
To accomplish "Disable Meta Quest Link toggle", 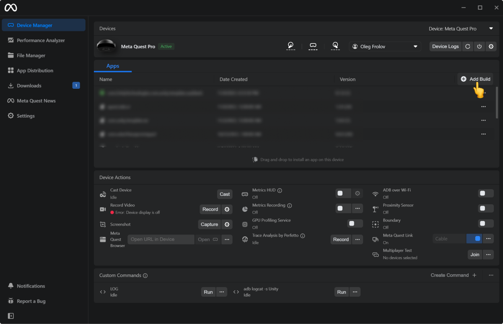I will (x=474, y=239).
